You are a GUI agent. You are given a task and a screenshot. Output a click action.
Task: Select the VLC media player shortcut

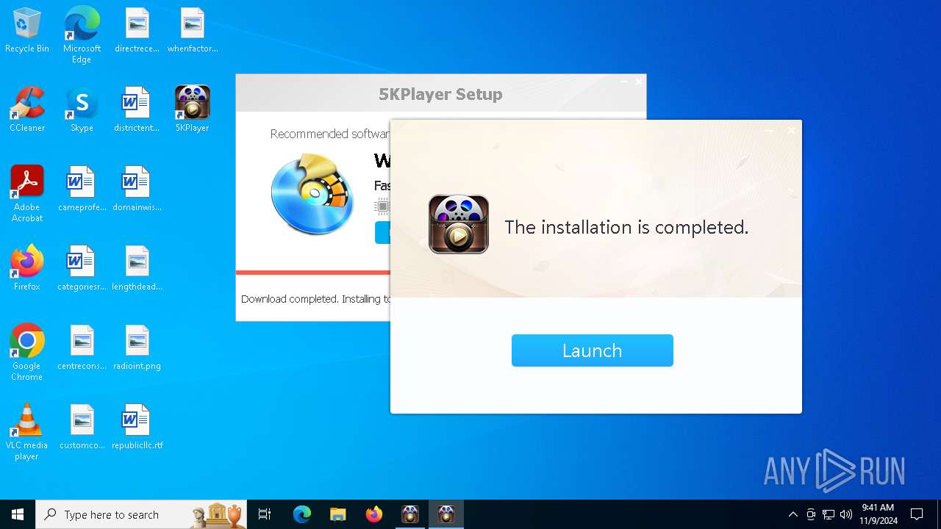(27, 432)
